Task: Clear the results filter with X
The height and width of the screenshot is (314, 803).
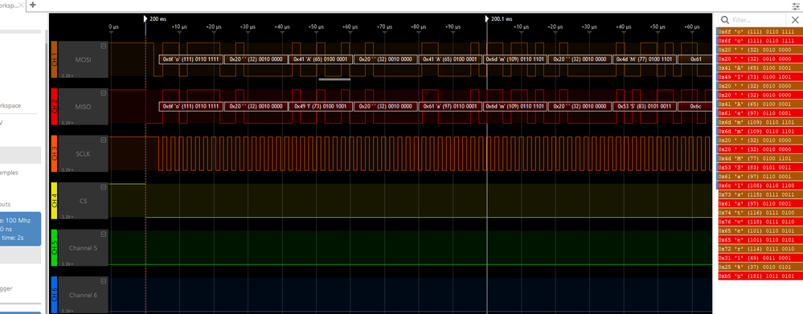Action: (x=795, y=20)
